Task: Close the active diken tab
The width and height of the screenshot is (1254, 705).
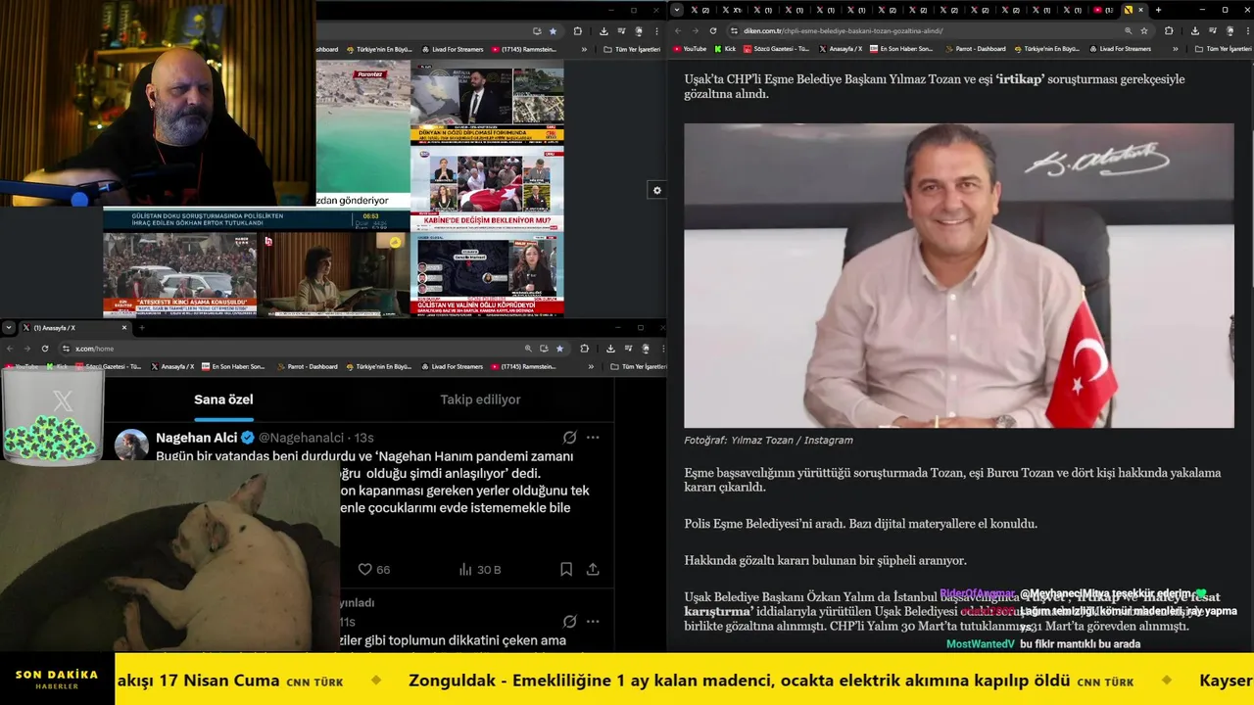Action: pyautogui.click(x=1141, y=10)
